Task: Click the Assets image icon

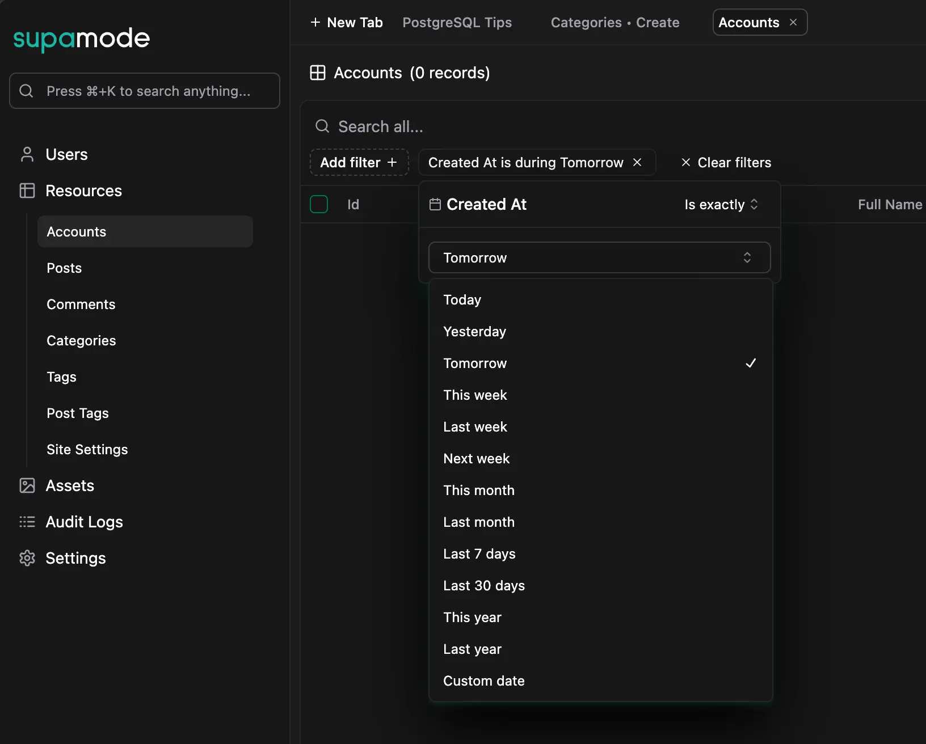Action: coord(27,485)
